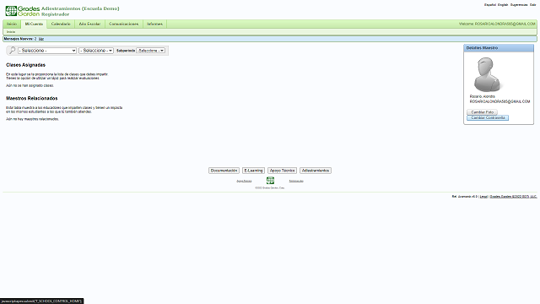Image resolution: width=540 pixels, height=304 pixels.
Task: Click the Salir logout link
Action: point(532,5)
